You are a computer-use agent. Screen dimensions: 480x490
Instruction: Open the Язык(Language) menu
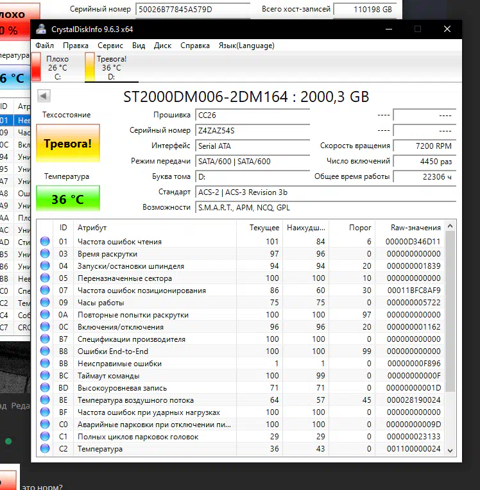tap(246, 46)
